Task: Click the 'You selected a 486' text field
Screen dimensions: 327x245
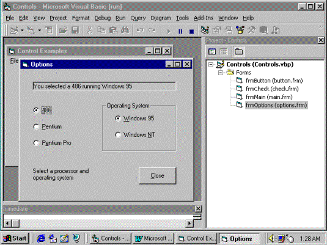Action: click(104, 86)
